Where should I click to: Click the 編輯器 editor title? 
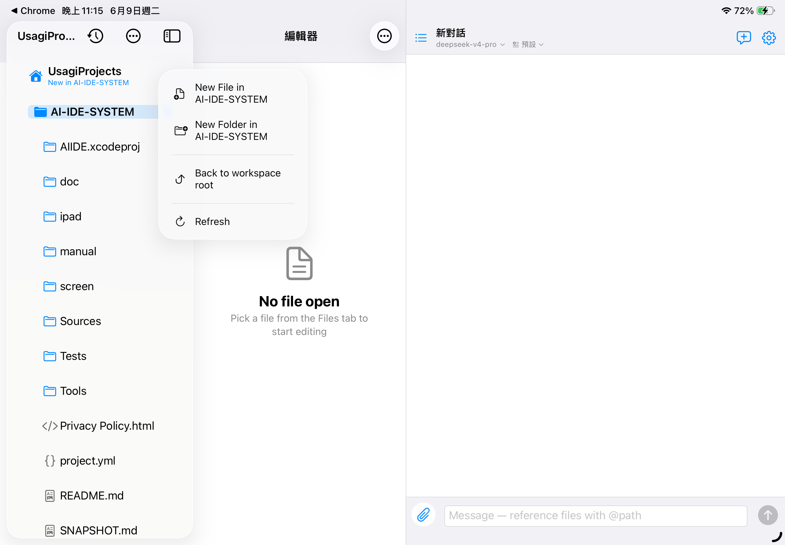coord(301,36)
